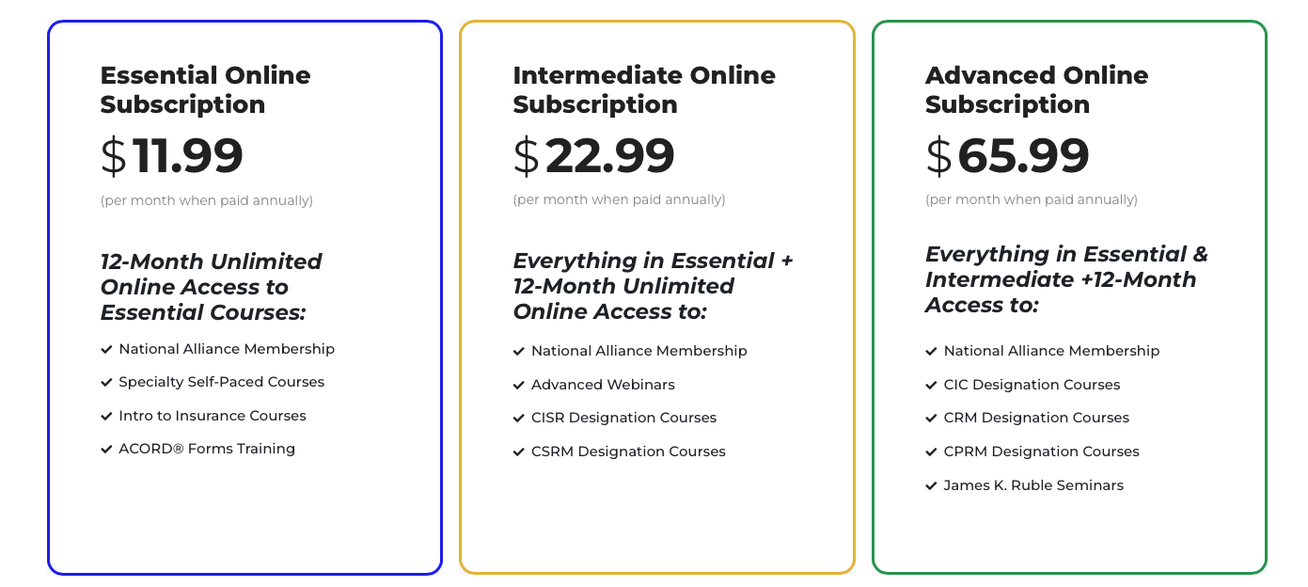Click National Alliance Membership in Essential card
1308x587 pixels.
227,349
